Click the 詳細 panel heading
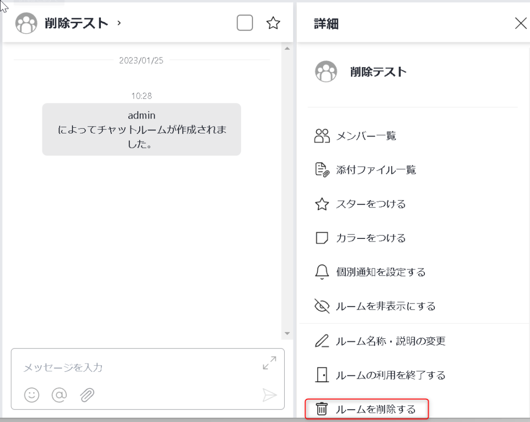 click(326, 24)
